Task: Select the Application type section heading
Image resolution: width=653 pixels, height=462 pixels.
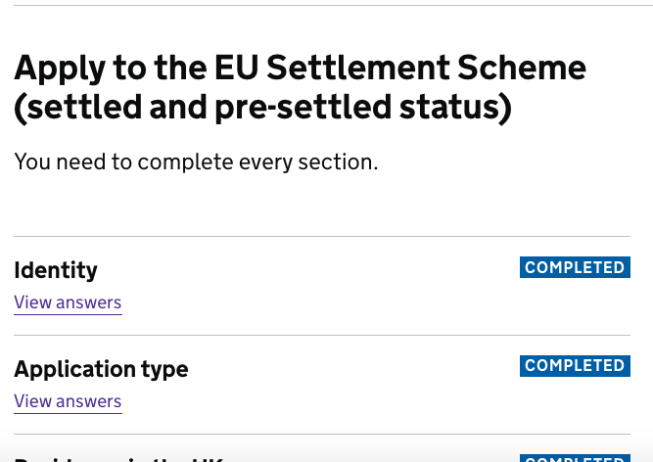Action: [x=101, y=369]
